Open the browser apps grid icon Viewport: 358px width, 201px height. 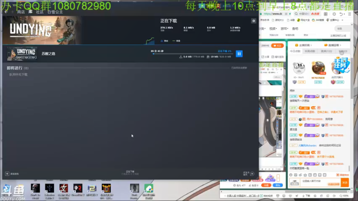[x=326, y=14]
